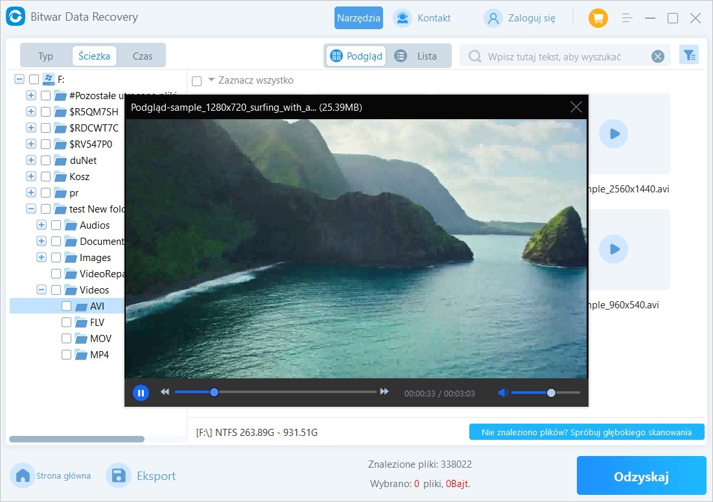Collapse the Videos folder tree node
The width and height of the screenshot is (713, 502).
[x=41, y=290]
